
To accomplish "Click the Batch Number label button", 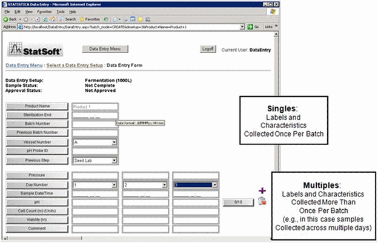I will click(37, 124).
